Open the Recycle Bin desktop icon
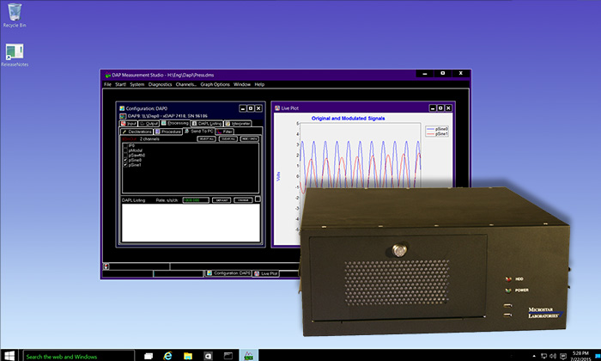Screen dimensions: 601x361 13,12
